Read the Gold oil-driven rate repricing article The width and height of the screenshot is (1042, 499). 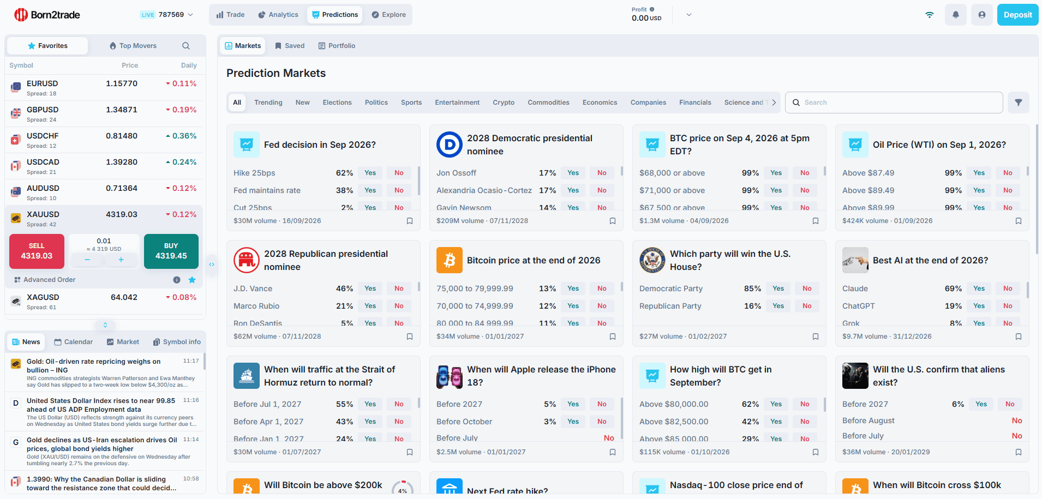[x=104, y=372]
